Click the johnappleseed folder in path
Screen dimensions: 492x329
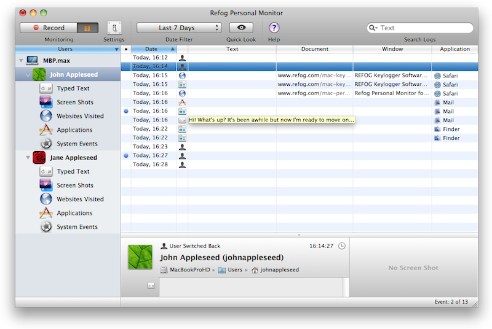278,270
